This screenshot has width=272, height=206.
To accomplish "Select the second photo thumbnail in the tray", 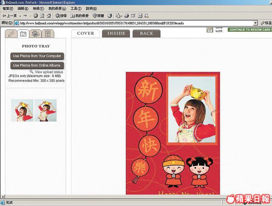I will point(45,110).
